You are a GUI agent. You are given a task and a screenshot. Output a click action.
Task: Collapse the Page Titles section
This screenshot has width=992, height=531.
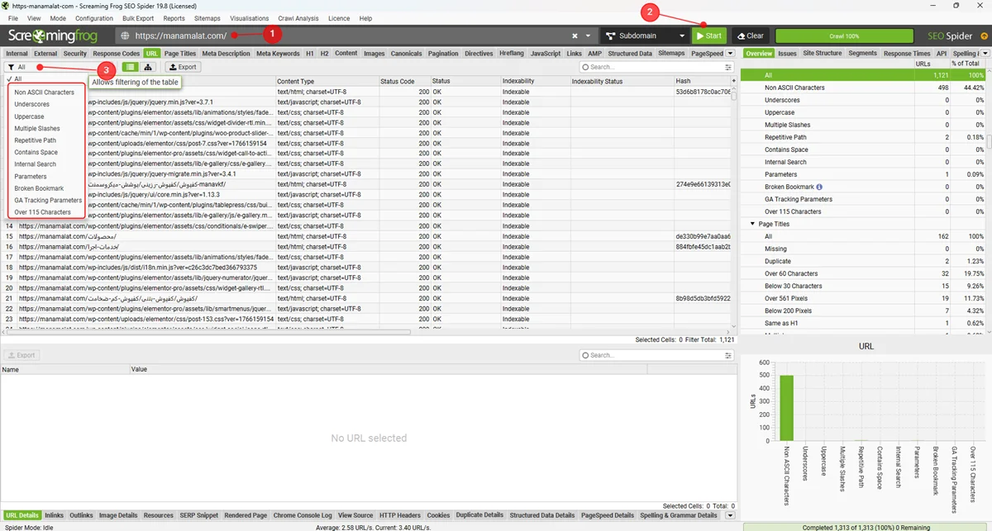point(752,224)
